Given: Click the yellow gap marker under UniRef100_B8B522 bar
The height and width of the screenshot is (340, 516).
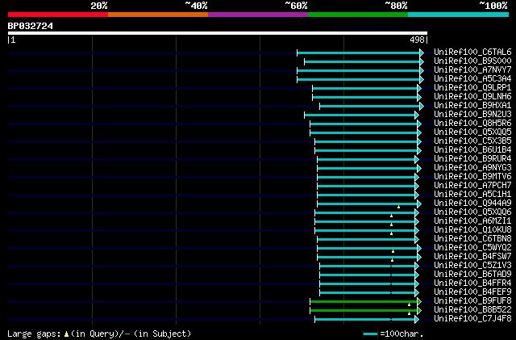Looking at the screenshot, I should [409, 313].
